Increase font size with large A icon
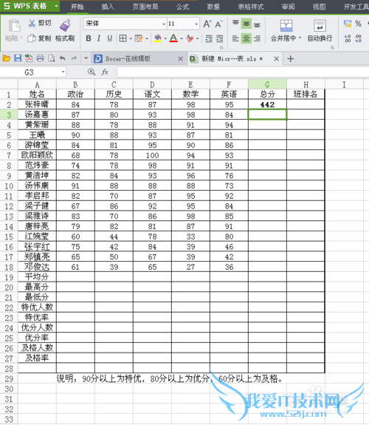This screenshot has width=369, height=425. point(207,24)
